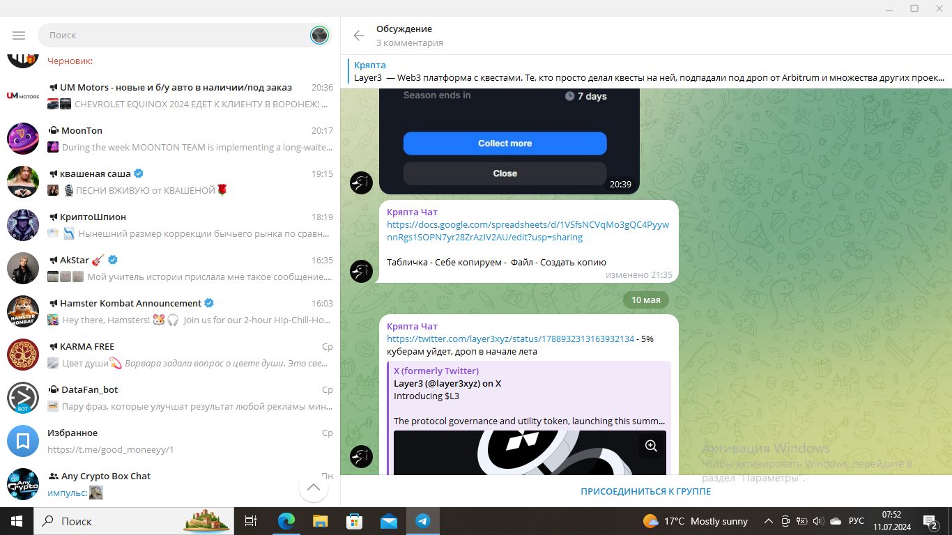Open UM Motors channel avatar
This screenshot has width=952, height=535.
23,95
